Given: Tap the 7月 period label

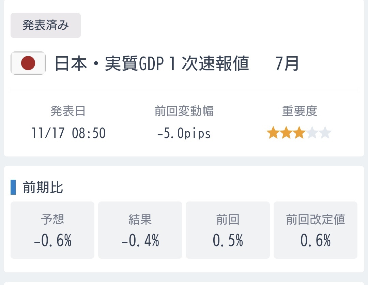Looking at the screenshot, I should click(x=287, y=64).
